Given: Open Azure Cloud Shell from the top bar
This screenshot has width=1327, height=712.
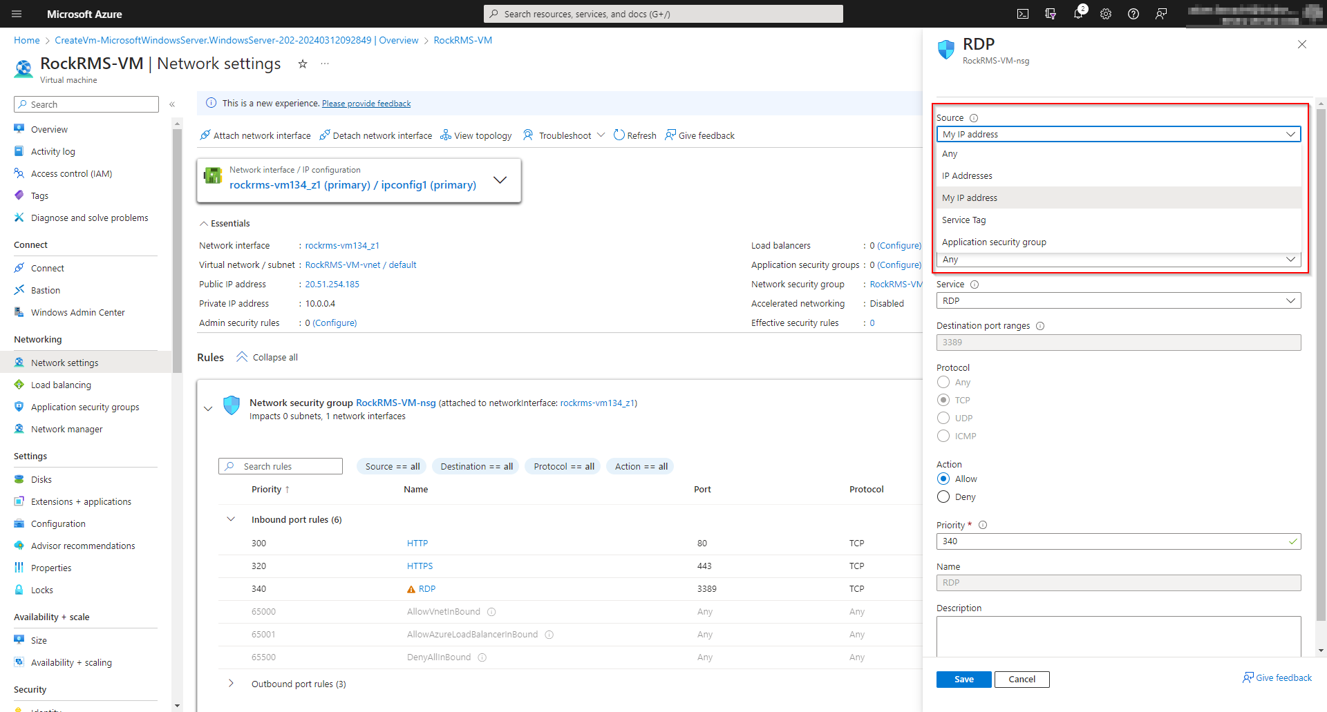Looking at the screenshot, I should (x=1023, y=14).
